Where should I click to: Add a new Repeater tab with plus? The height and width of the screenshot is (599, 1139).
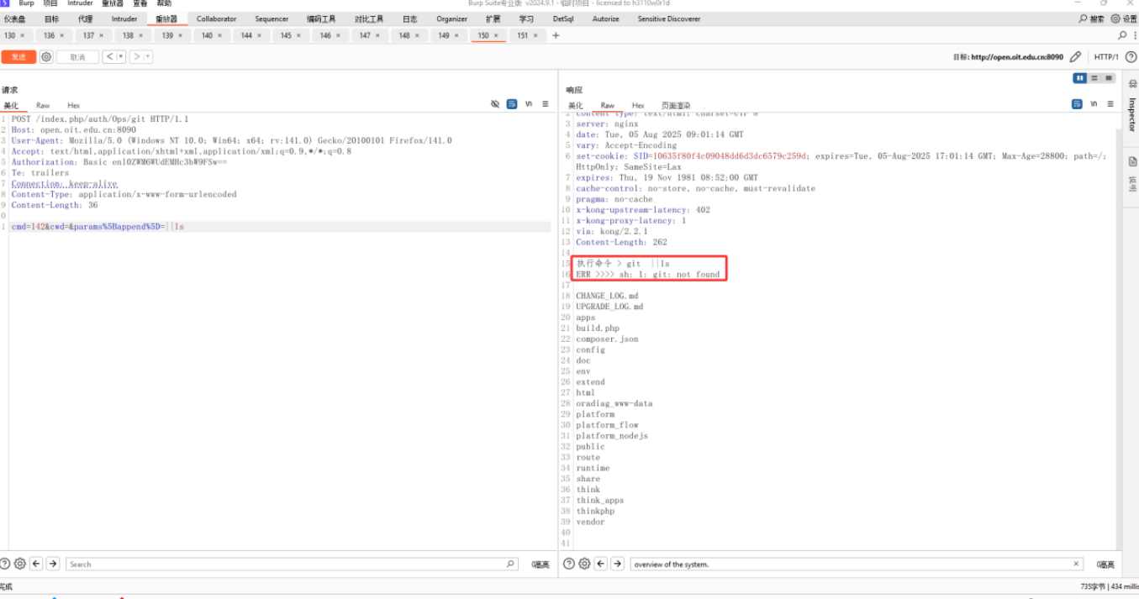556,35
